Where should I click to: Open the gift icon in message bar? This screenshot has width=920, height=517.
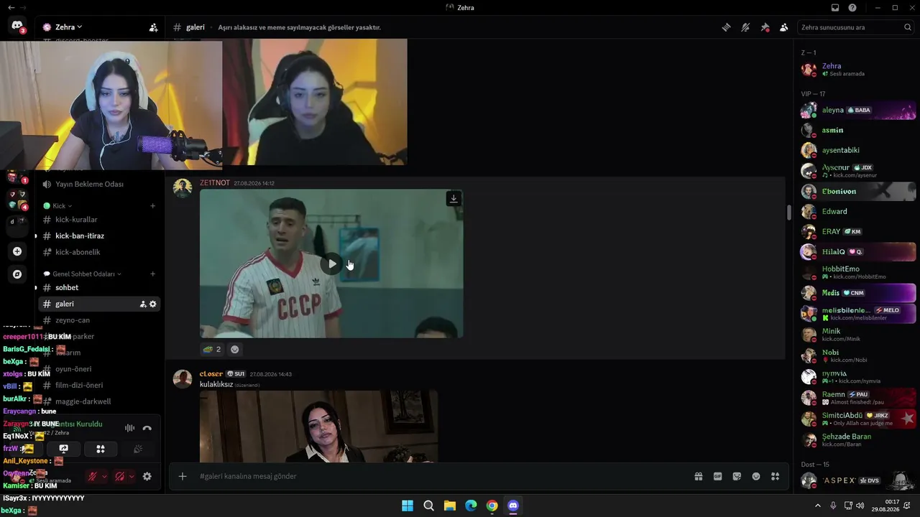pyautogui.click(x=698, y=476)
